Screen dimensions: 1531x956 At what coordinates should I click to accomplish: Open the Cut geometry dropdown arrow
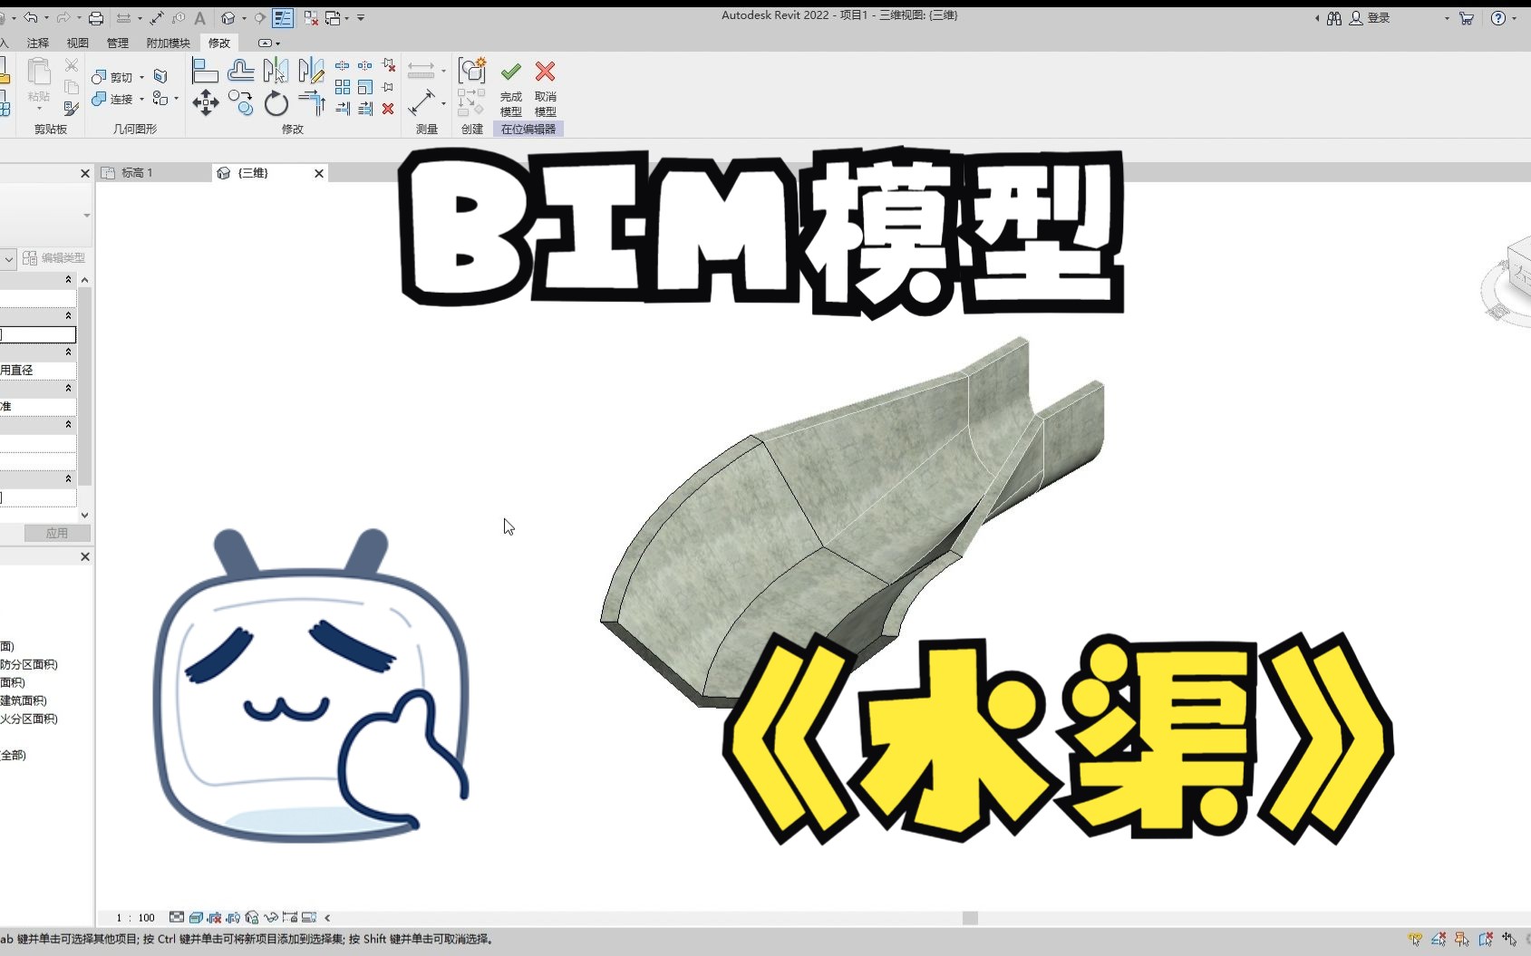coord(141,77)
